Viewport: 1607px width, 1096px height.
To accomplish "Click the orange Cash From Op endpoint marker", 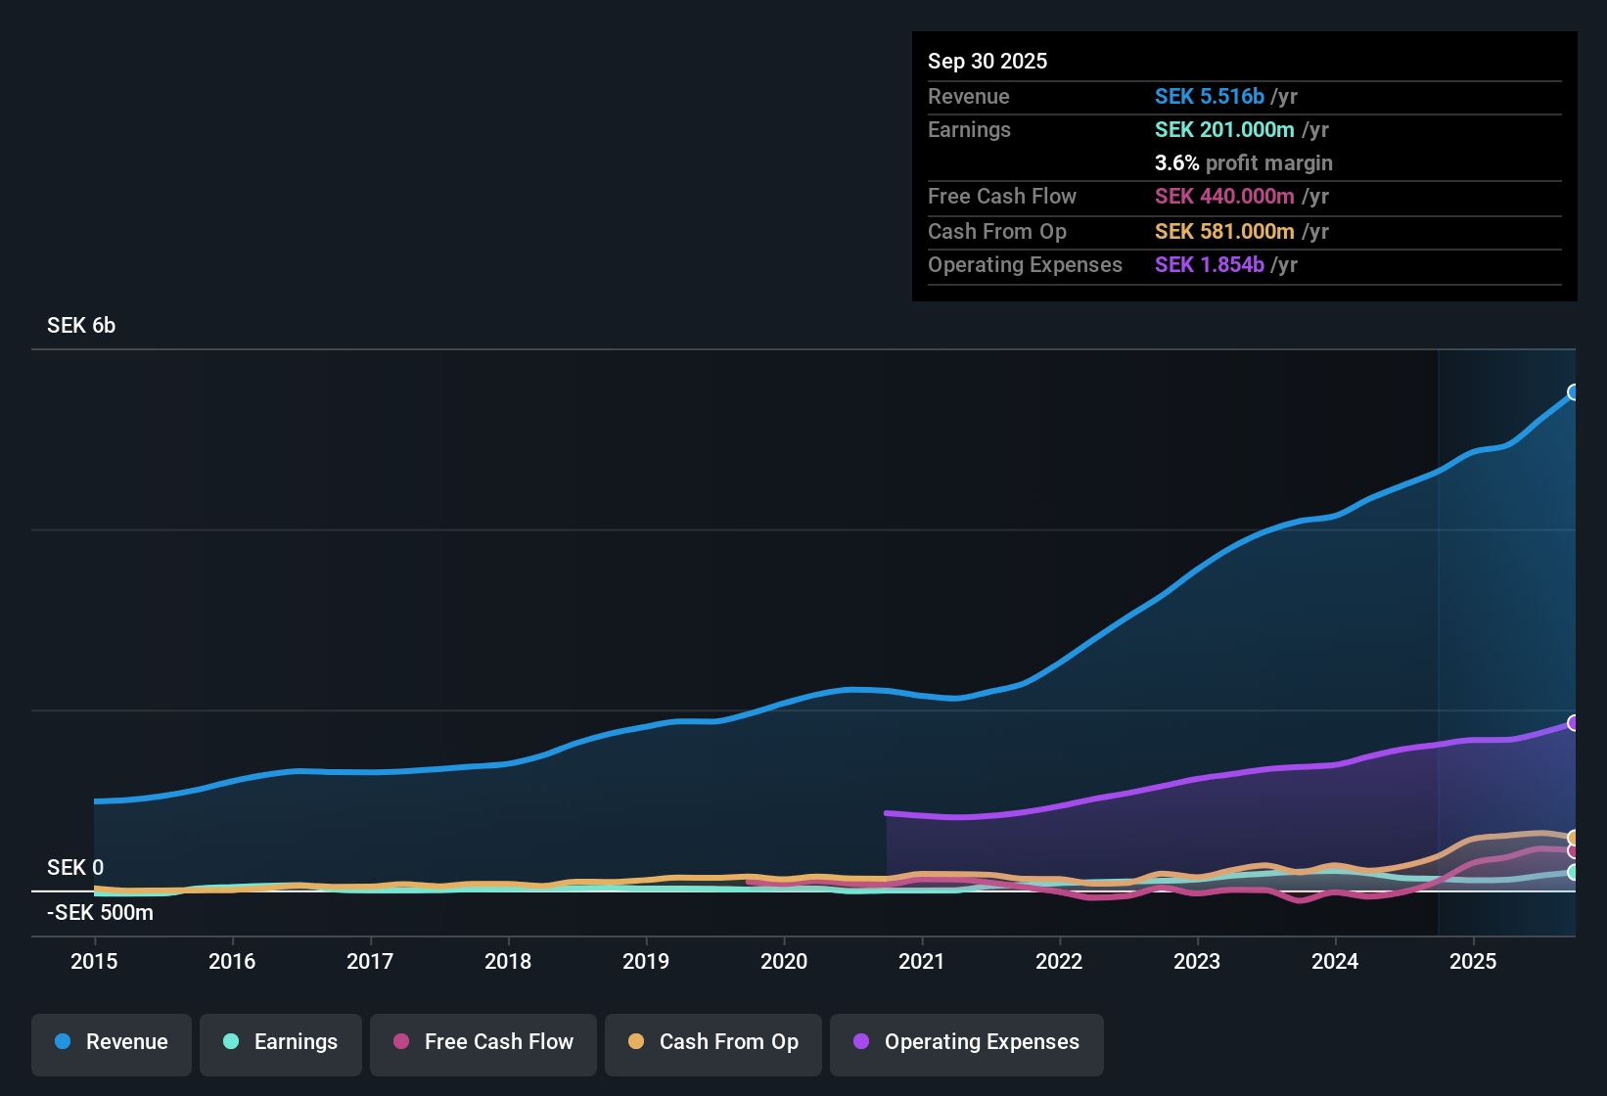I will coord(1572,839).
